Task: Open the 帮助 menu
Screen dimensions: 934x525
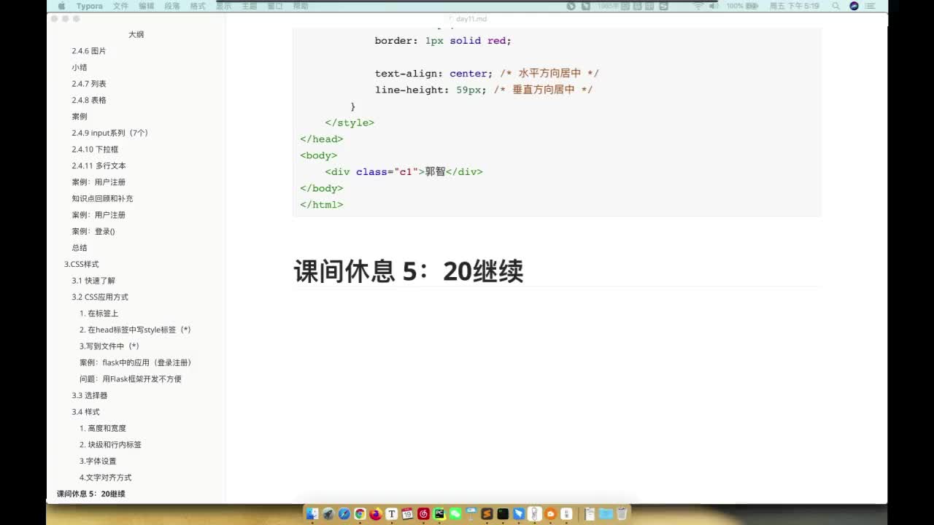Action: pyautogui.click(x=301, y=6)
